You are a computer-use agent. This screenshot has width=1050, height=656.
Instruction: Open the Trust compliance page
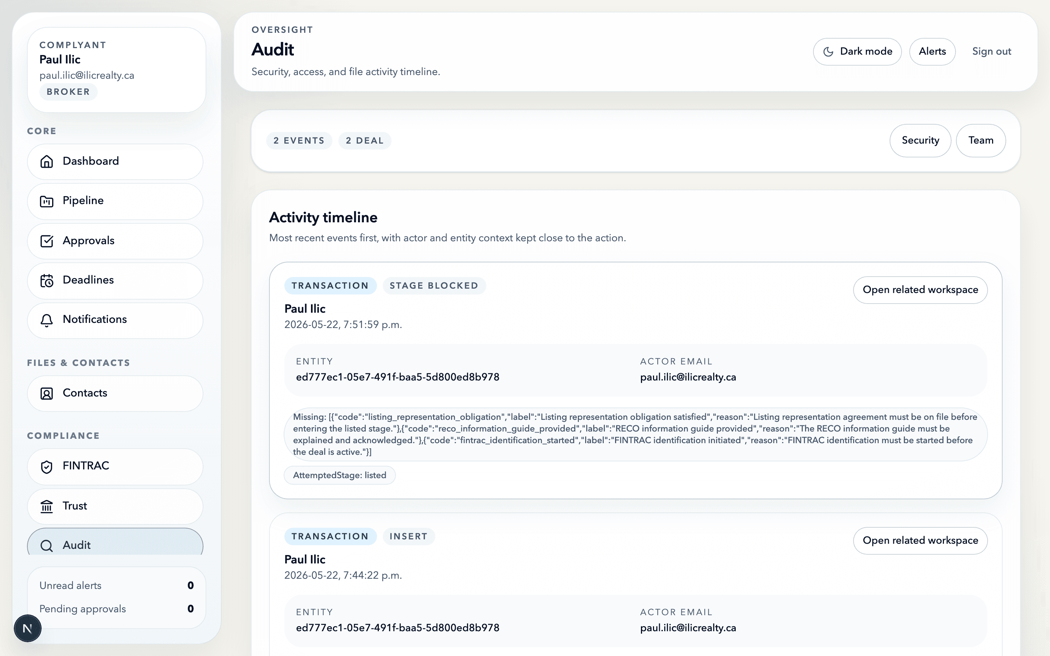115,506
